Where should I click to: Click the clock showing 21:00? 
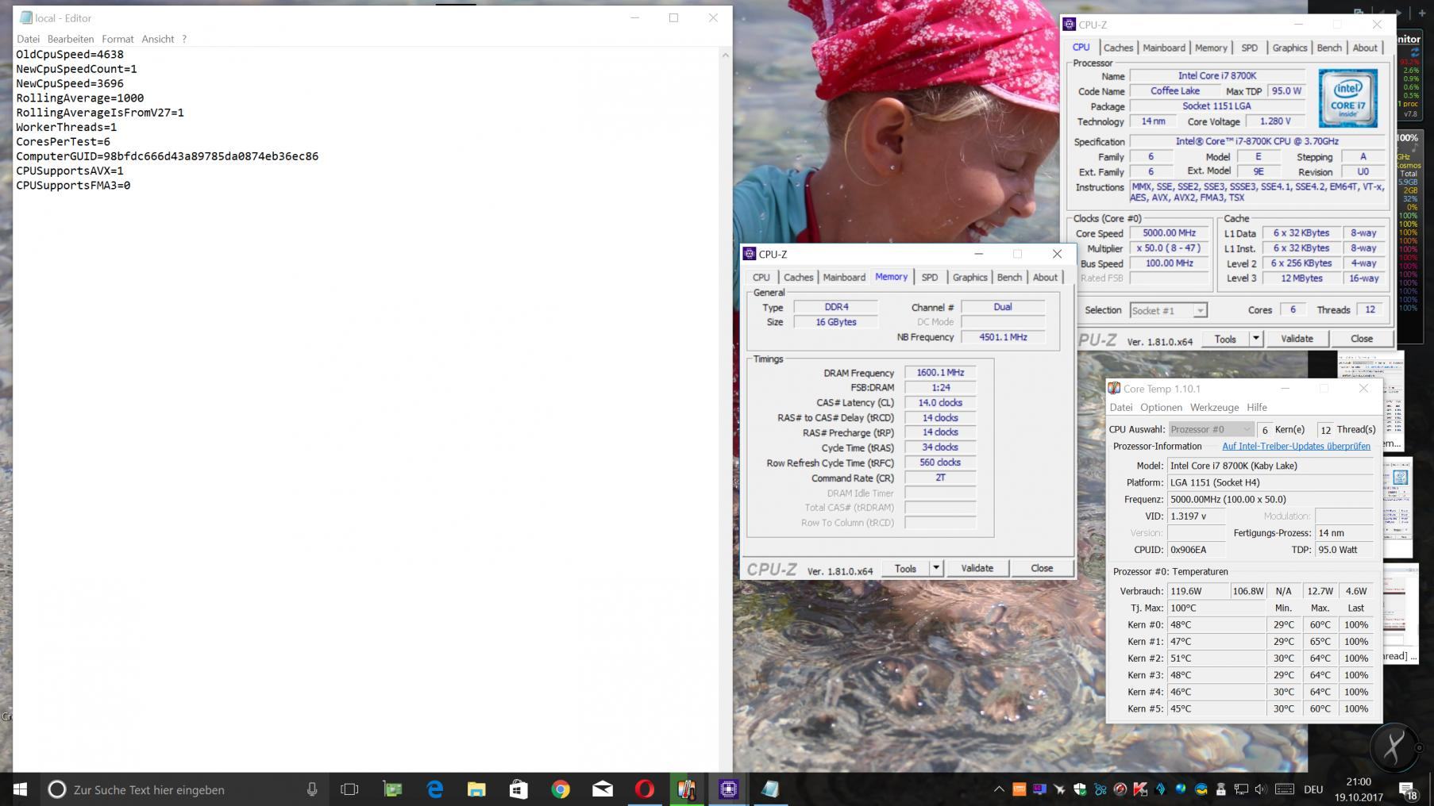click(1359, 781)
